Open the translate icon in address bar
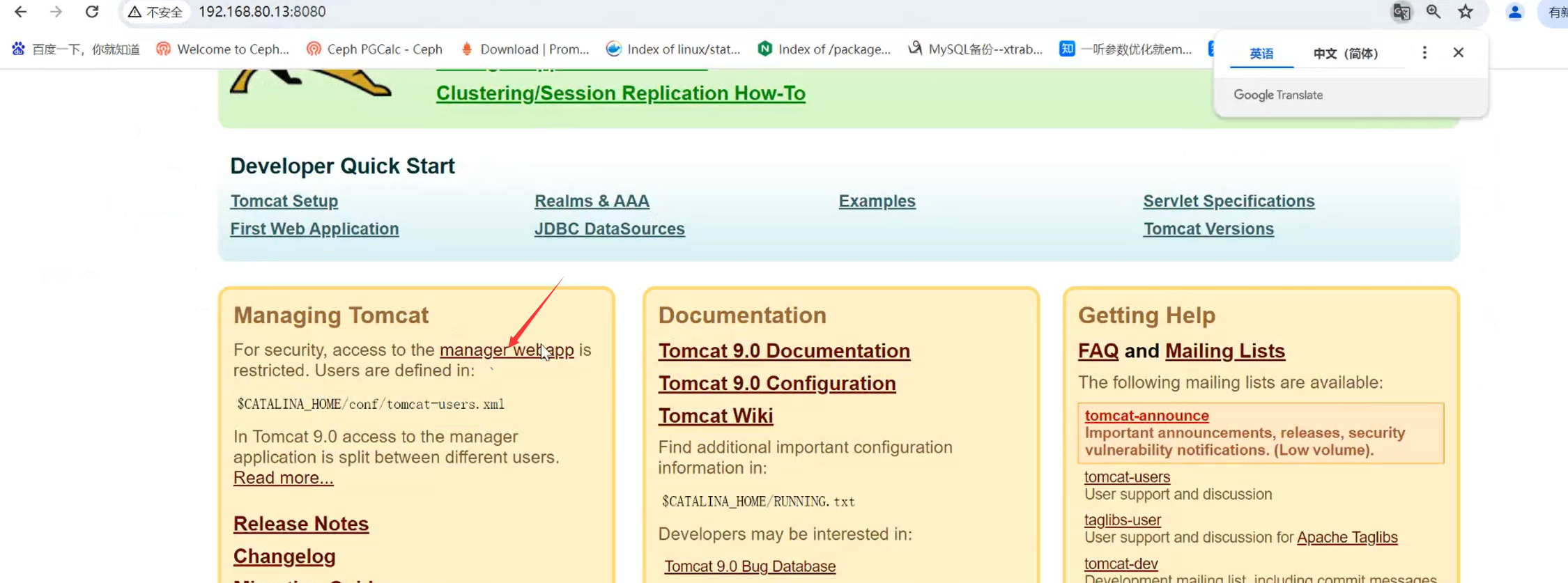Screen dimensions: 1568x583 click(x=1401, y=12)
